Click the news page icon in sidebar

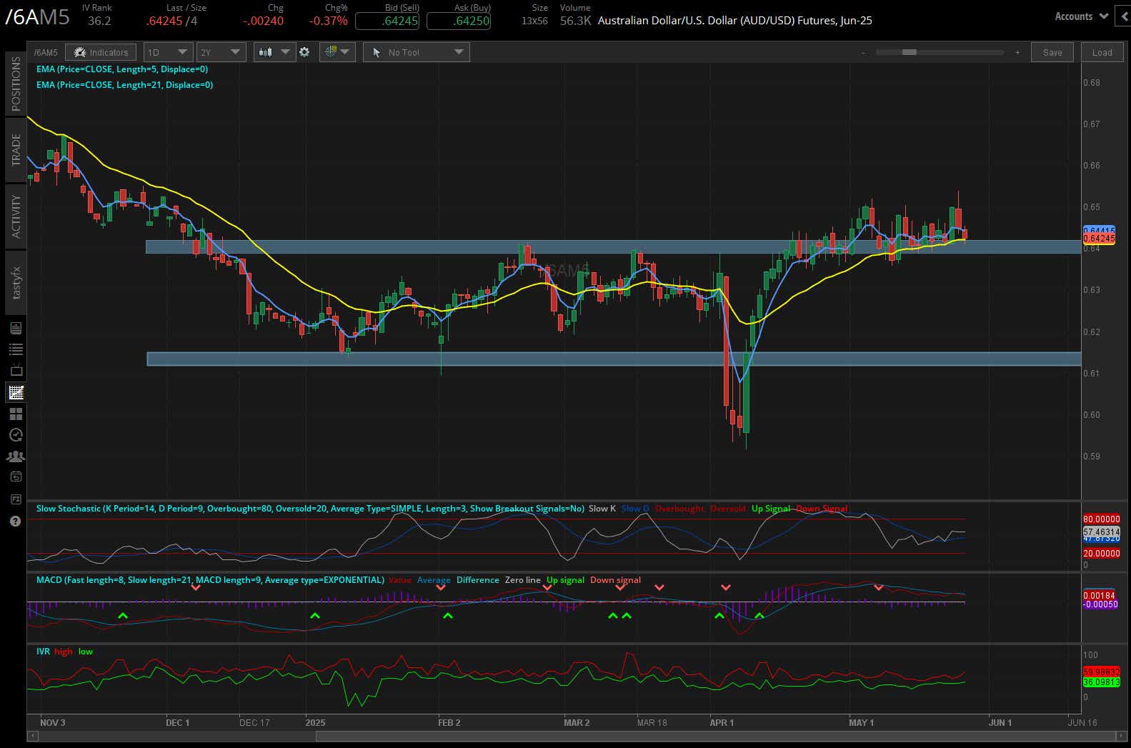[16, 328]
